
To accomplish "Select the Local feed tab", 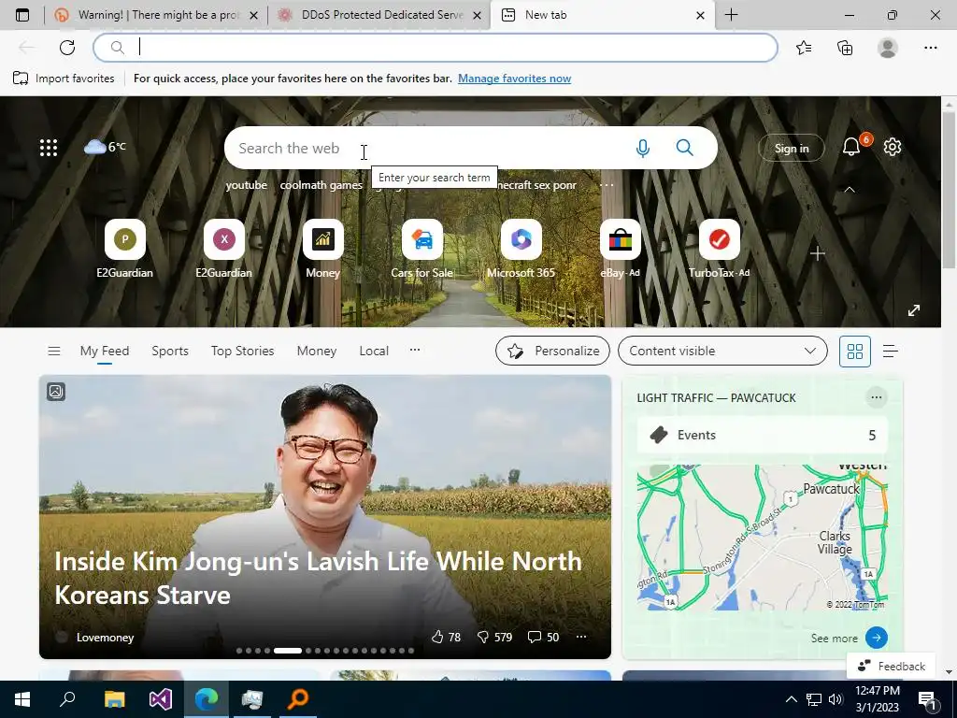I will [x=374, y=352].
